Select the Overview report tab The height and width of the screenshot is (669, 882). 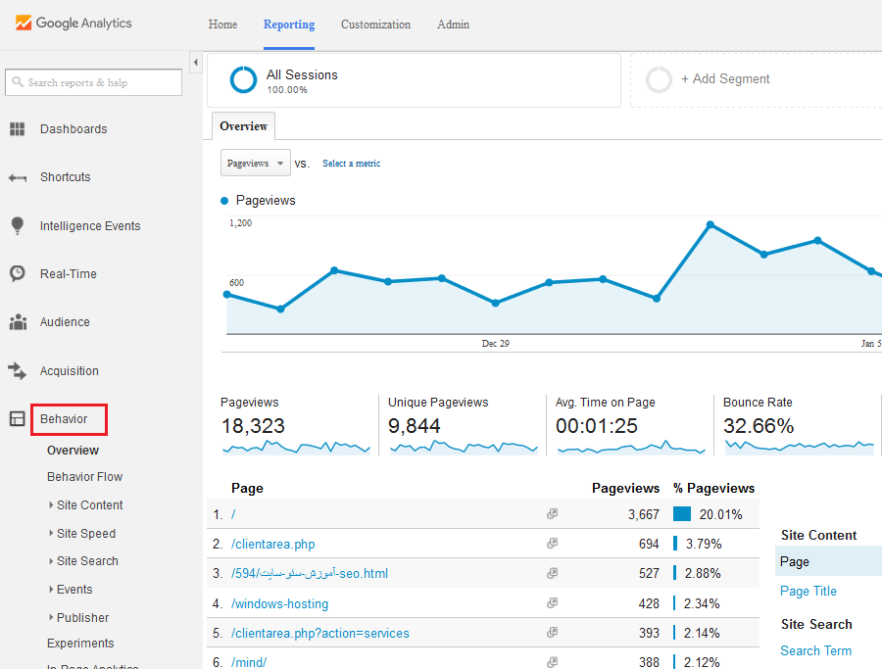(244, 126)
